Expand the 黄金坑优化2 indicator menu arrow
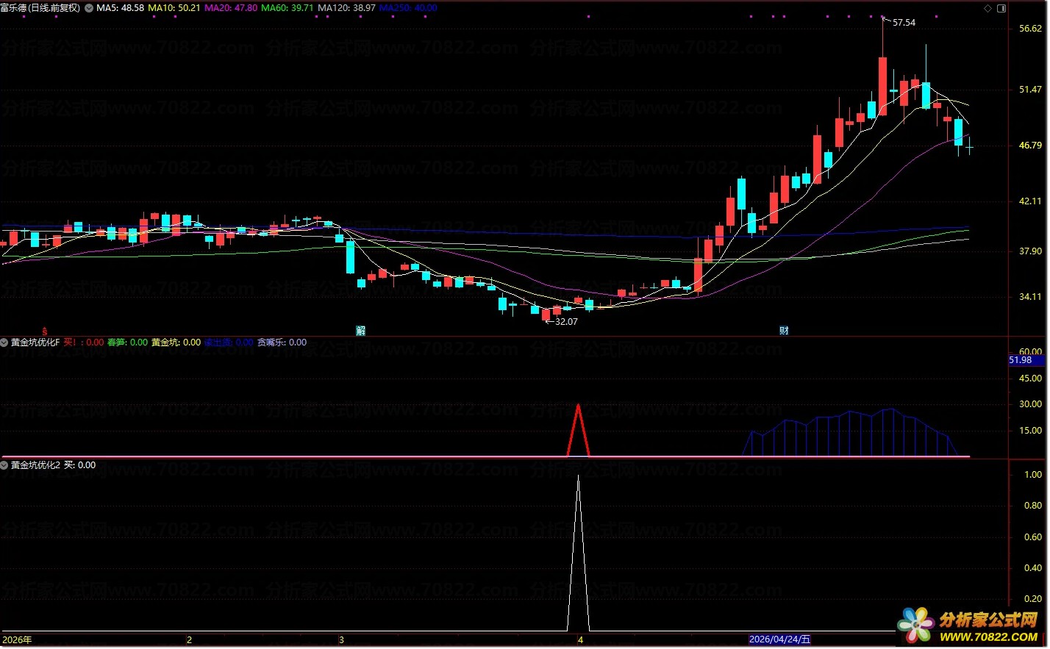The image size is (1050, 649). [4, 465]
